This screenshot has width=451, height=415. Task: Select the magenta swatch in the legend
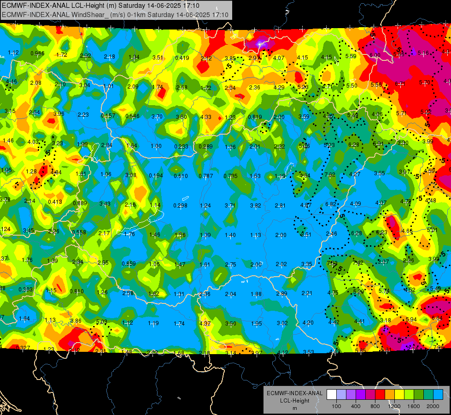pyautogui.click(x=370, y=395)
